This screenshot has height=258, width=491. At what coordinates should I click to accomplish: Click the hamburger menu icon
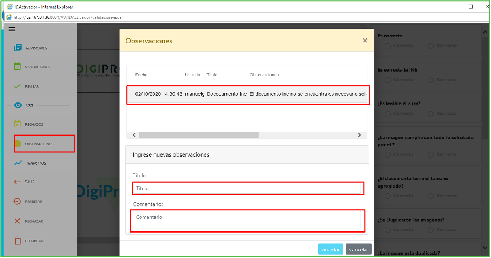click(x=11, y=29)
